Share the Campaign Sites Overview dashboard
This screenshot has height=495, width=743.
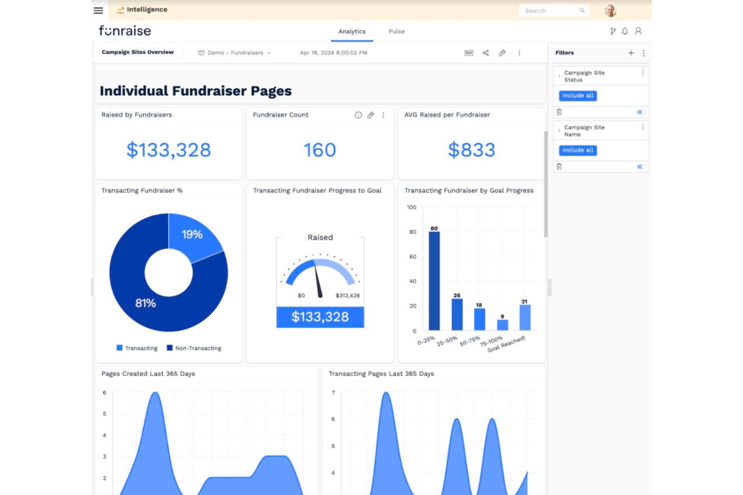[x=485, y=53]
